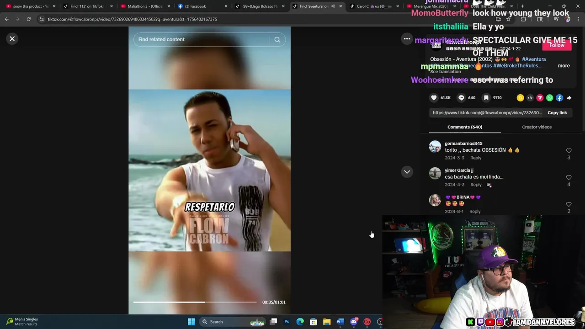Reply to yimer García jj's comment
This screenshot has height=329, width=585.
click(x=476, y=185)
